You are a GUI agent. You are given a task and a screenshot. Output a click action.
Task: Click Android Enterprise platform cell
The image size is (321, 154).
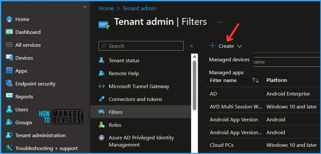tap(288, 94)
